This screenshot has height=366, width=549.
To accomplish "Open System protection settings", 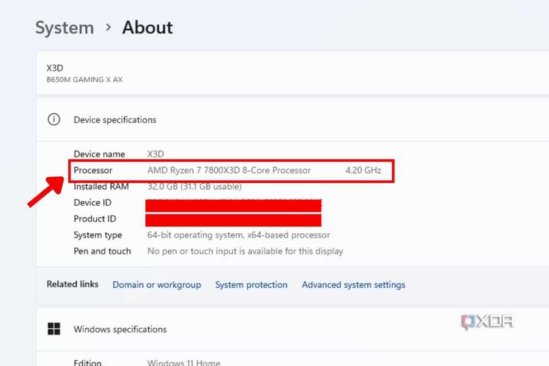I will point(251,285).
